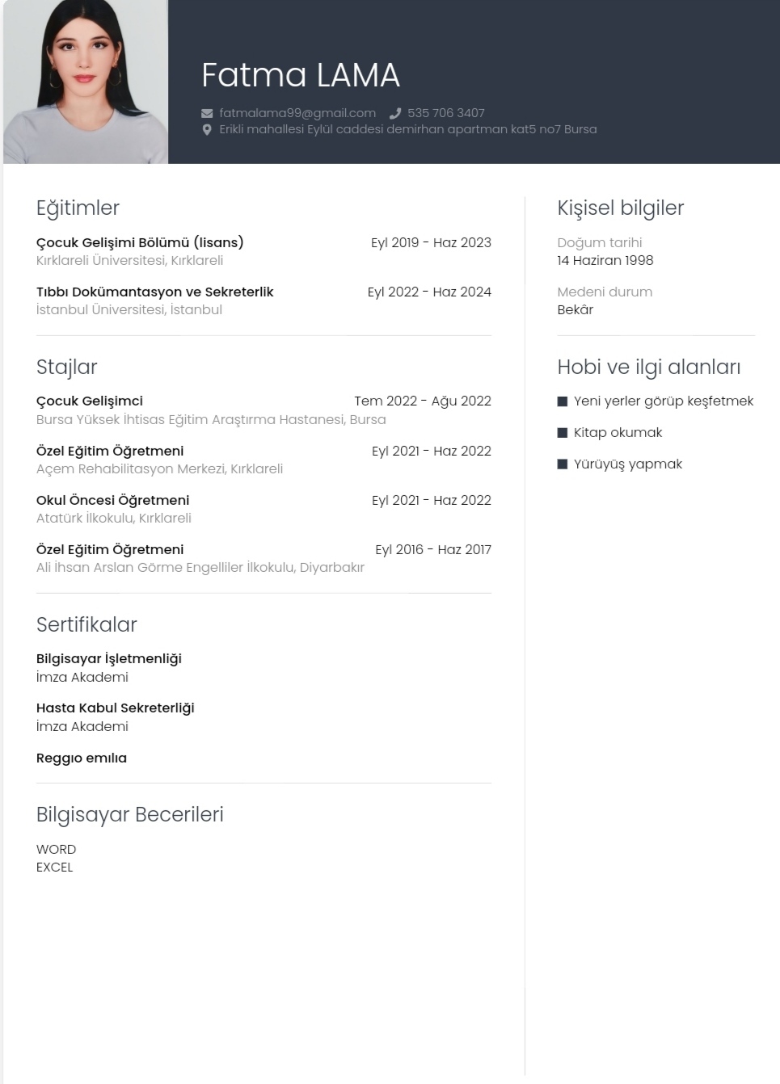This screenshot has width=780, height=1084.
Task: Click the Sertifikalar section heading
Action: coord(86,624)
